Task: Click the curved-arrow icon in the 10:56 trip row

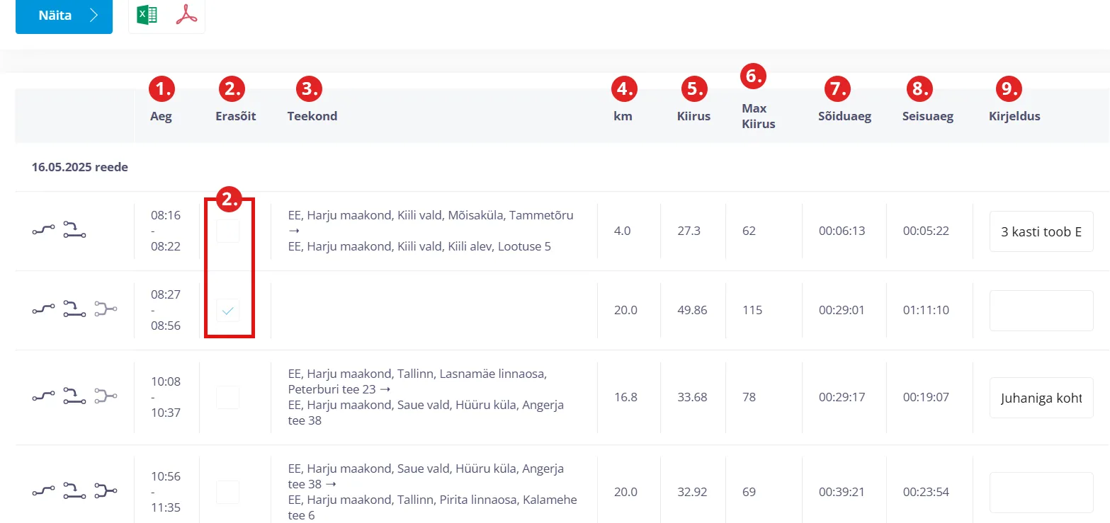Action: pos(74,492)
